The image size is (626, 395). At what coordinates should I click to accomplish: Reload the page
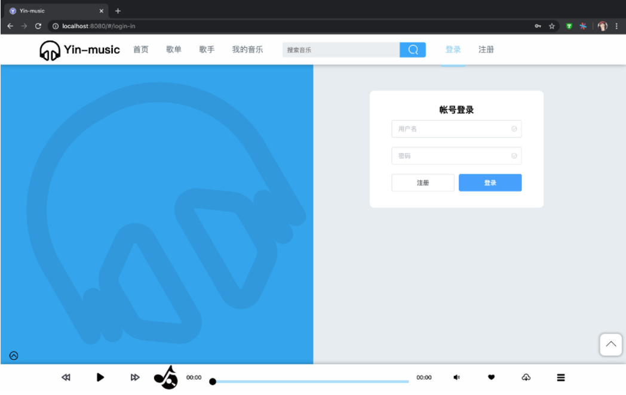[x=38, y=26]
